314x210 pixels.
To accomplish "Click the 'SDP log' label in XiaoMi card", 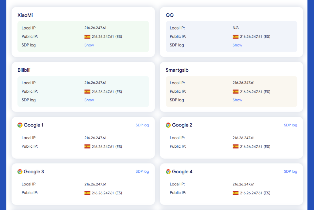I will pyautogui.click(x=29, y=45).
